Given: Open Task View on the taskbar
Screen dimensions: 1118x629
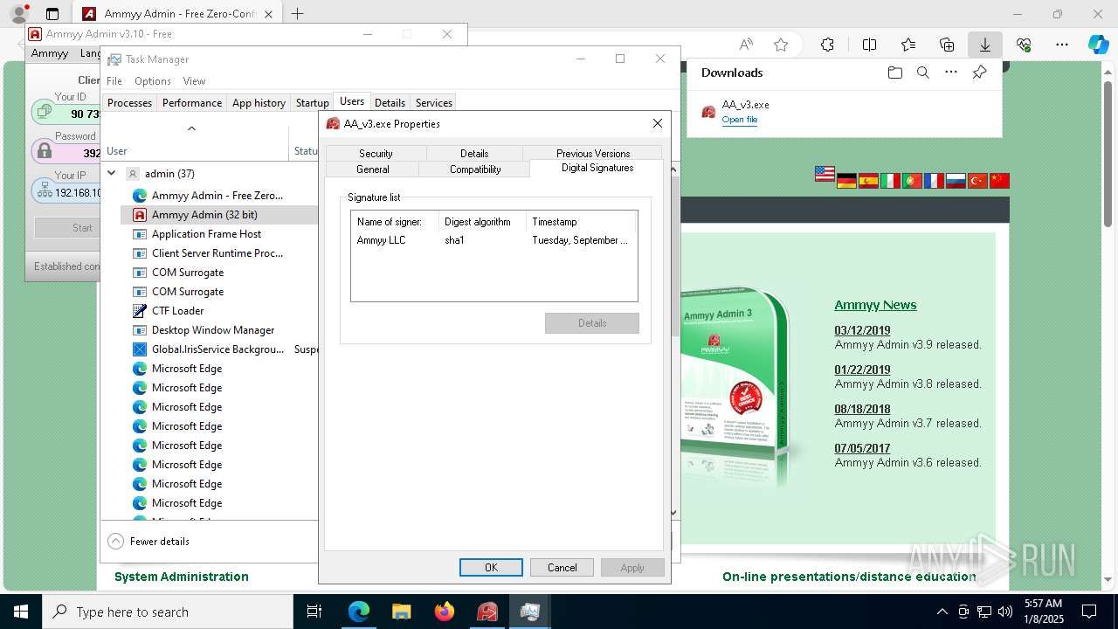Looking at the screenshot, I should click(x=314, y=612).
